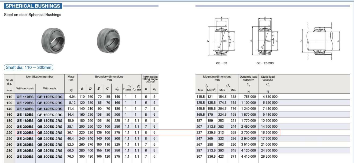Click the 'With seals' column header
Screen dimensions: 354x163
(50, 88)
